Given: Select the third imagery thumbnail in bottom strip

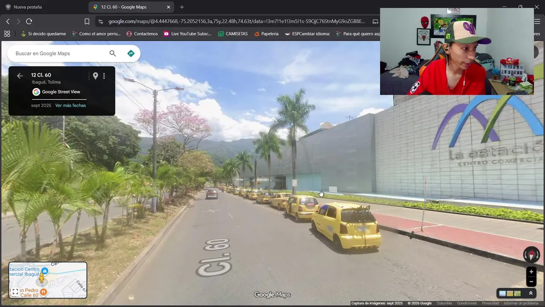Looking at the screenshot, I should pyautogui.click(x=517, y=293).
